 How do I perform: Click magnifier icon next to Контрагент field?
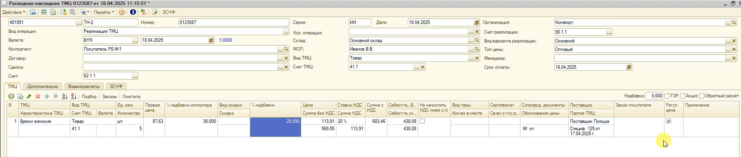coord(286,49)
